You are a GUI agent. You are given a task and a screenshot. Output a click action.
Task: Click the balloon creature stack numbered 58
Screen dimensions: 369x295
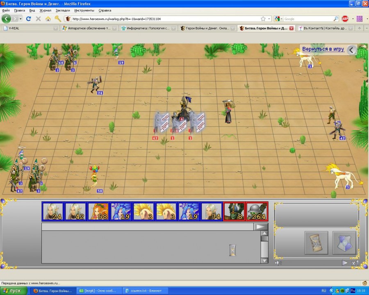point(94,177)
